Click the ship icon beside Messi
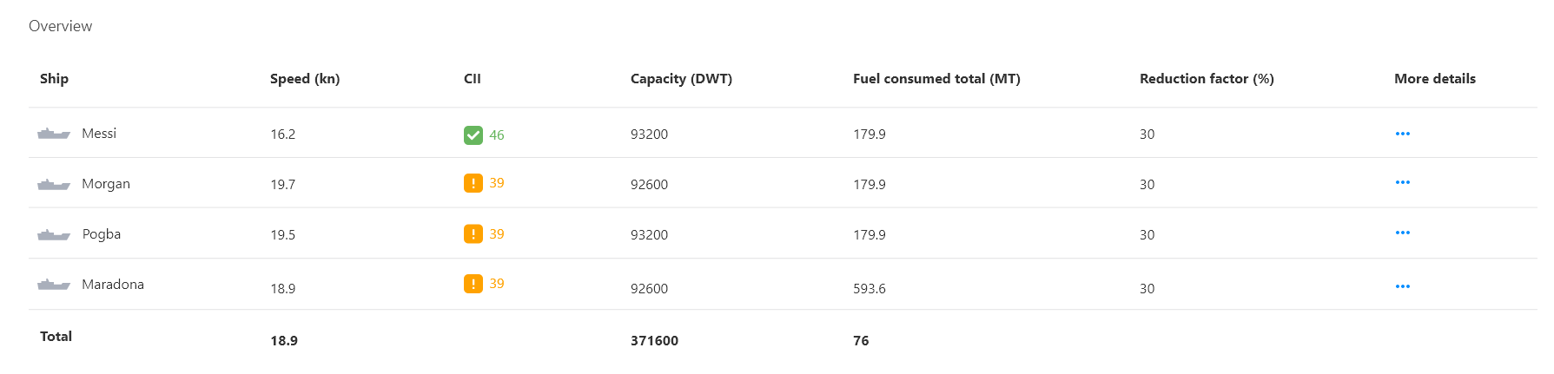1554x374 pixels. (x=54, y=134)
